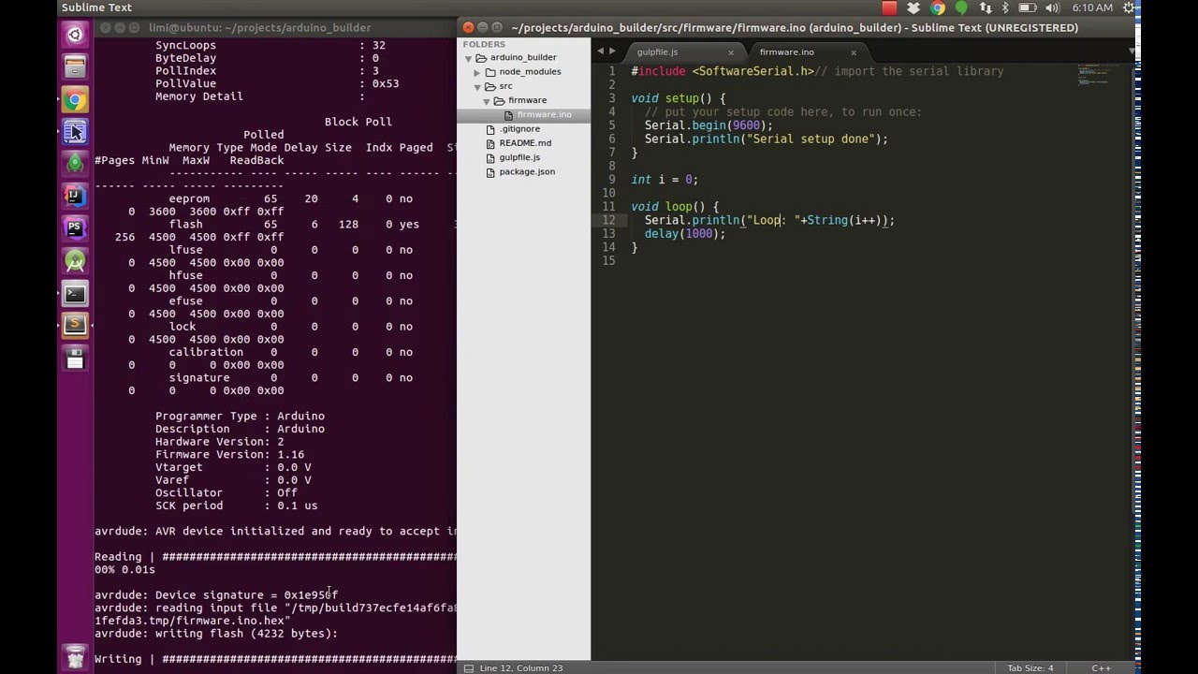Open the network connections indicator

986,7
